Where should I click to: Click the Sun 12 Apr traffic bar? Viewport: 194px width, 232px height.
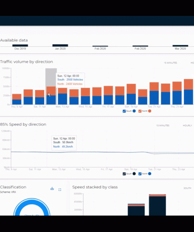pyautogui.click(x=51, y=96)
